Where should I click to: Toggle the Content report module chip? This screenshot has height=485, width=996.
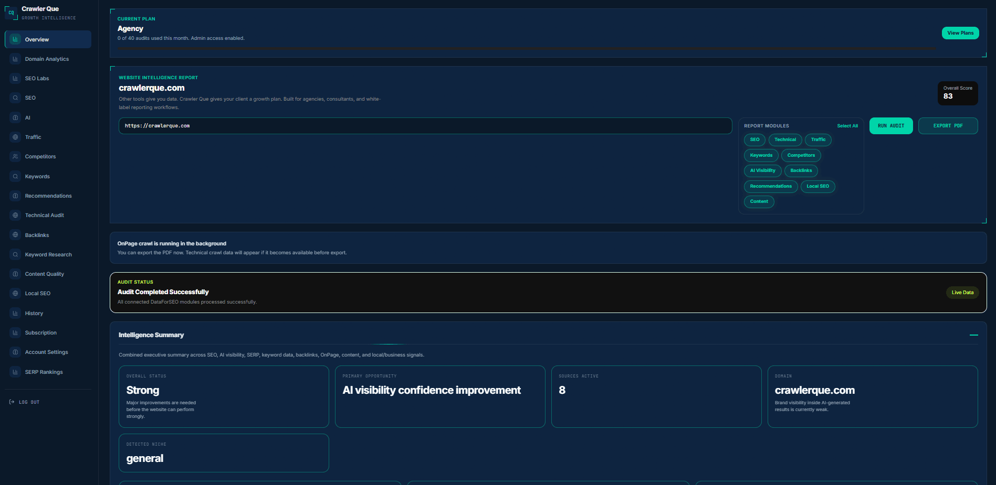[x=759, y=201]
